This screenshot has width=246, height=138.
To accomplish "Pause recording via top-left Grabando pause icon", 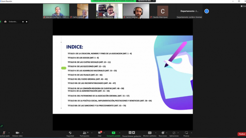I will [x=23, y=22].
